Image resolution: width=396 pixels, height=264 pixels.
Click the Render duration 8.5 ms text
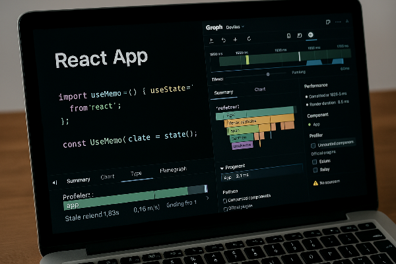click(329, 103)
